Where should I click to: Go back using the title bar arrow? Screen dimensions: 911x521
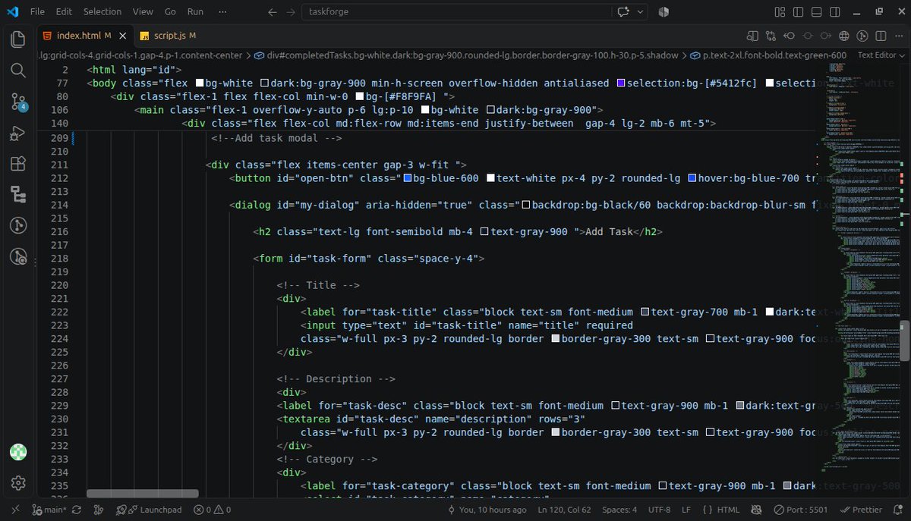pyautogui.click(x=273, y=12)
